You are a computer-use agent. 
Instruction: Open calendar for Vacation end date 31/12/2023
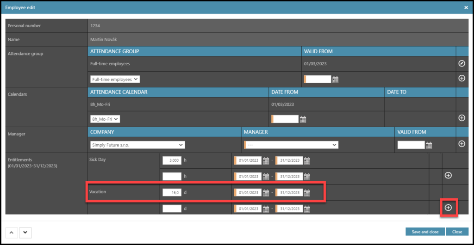click(x=307, y=193)
